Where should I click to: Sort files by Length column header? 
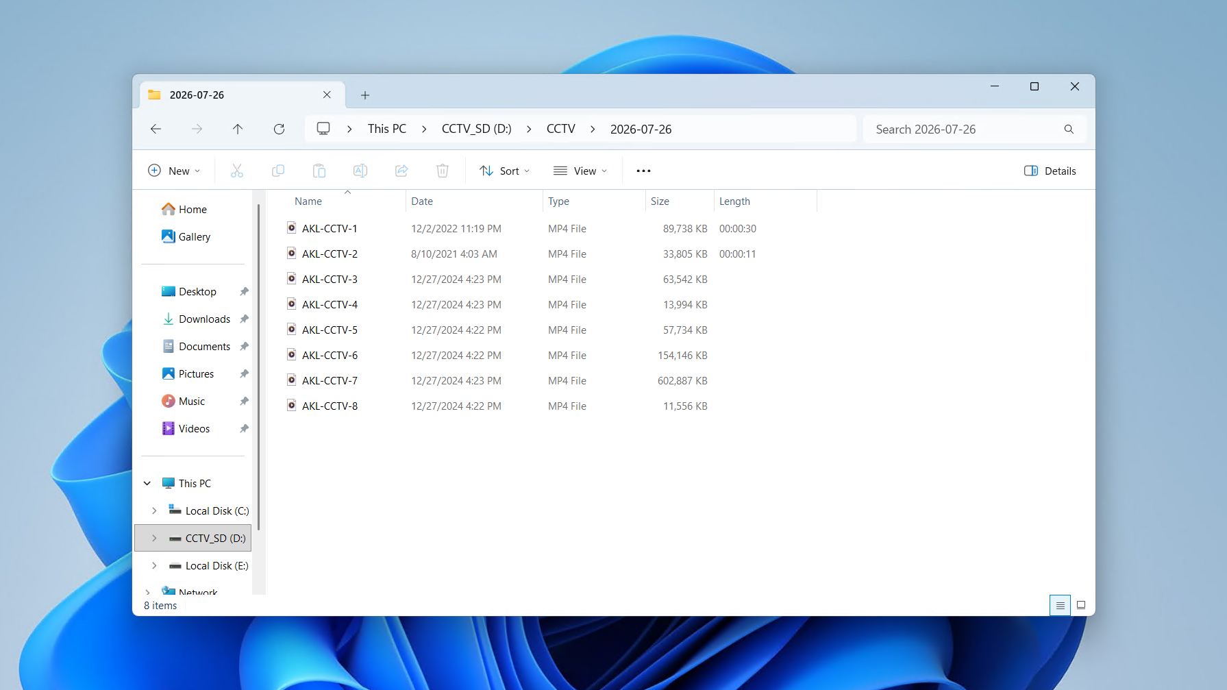(x=734, y=201)
